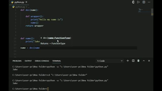
Task: Switch to the DEBUG CONSOLE tab
Action: [42, 61]
